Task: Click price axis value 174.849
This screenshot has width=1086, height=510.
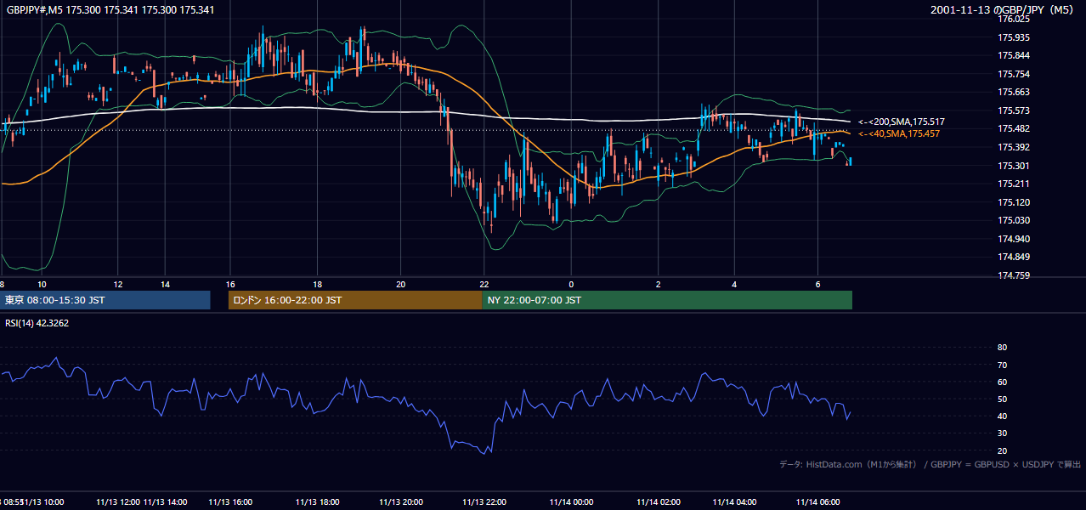Action: pos(1015,257)
